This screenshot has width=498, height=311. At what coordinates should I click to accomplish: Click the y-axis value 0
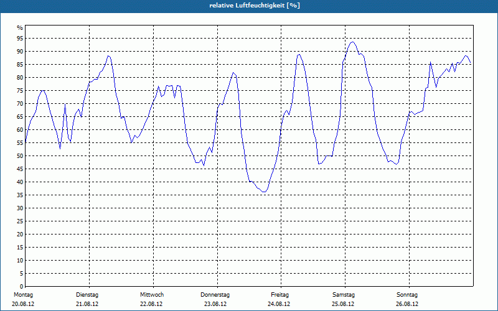tap(22, 287)
